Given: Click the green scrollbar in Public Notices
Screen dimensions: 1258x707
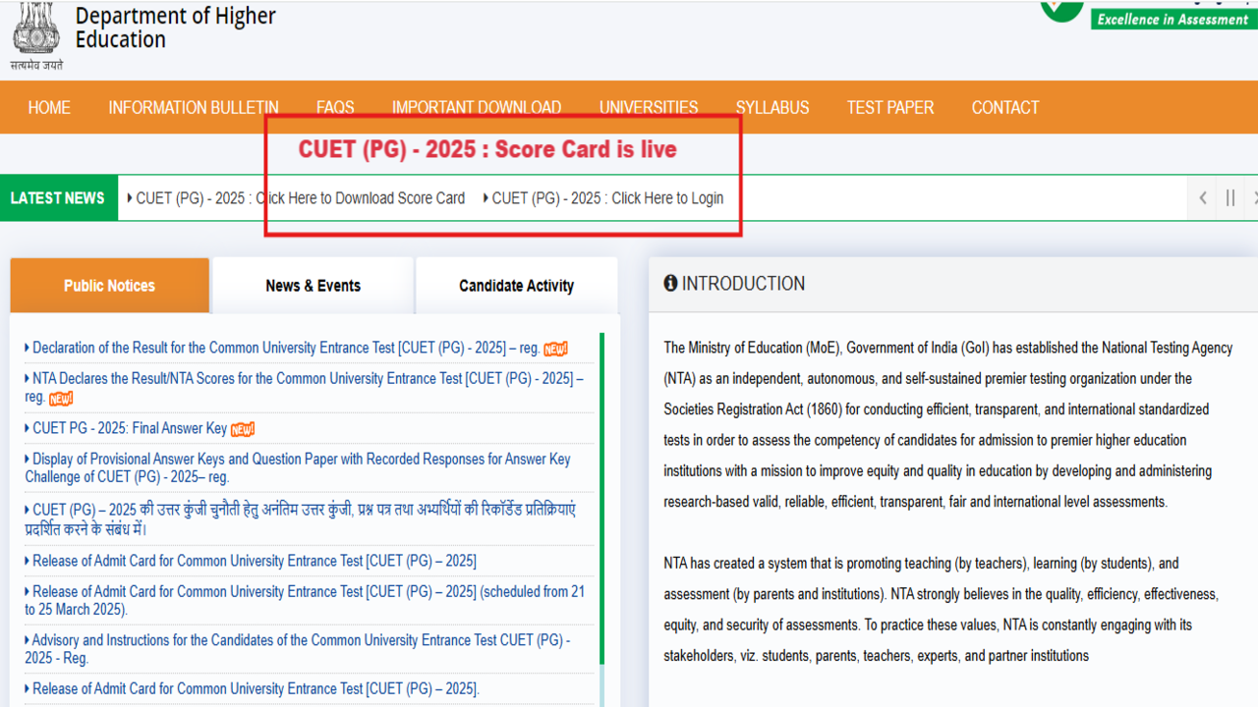Looking at the screenshot, I should (601, 491).
